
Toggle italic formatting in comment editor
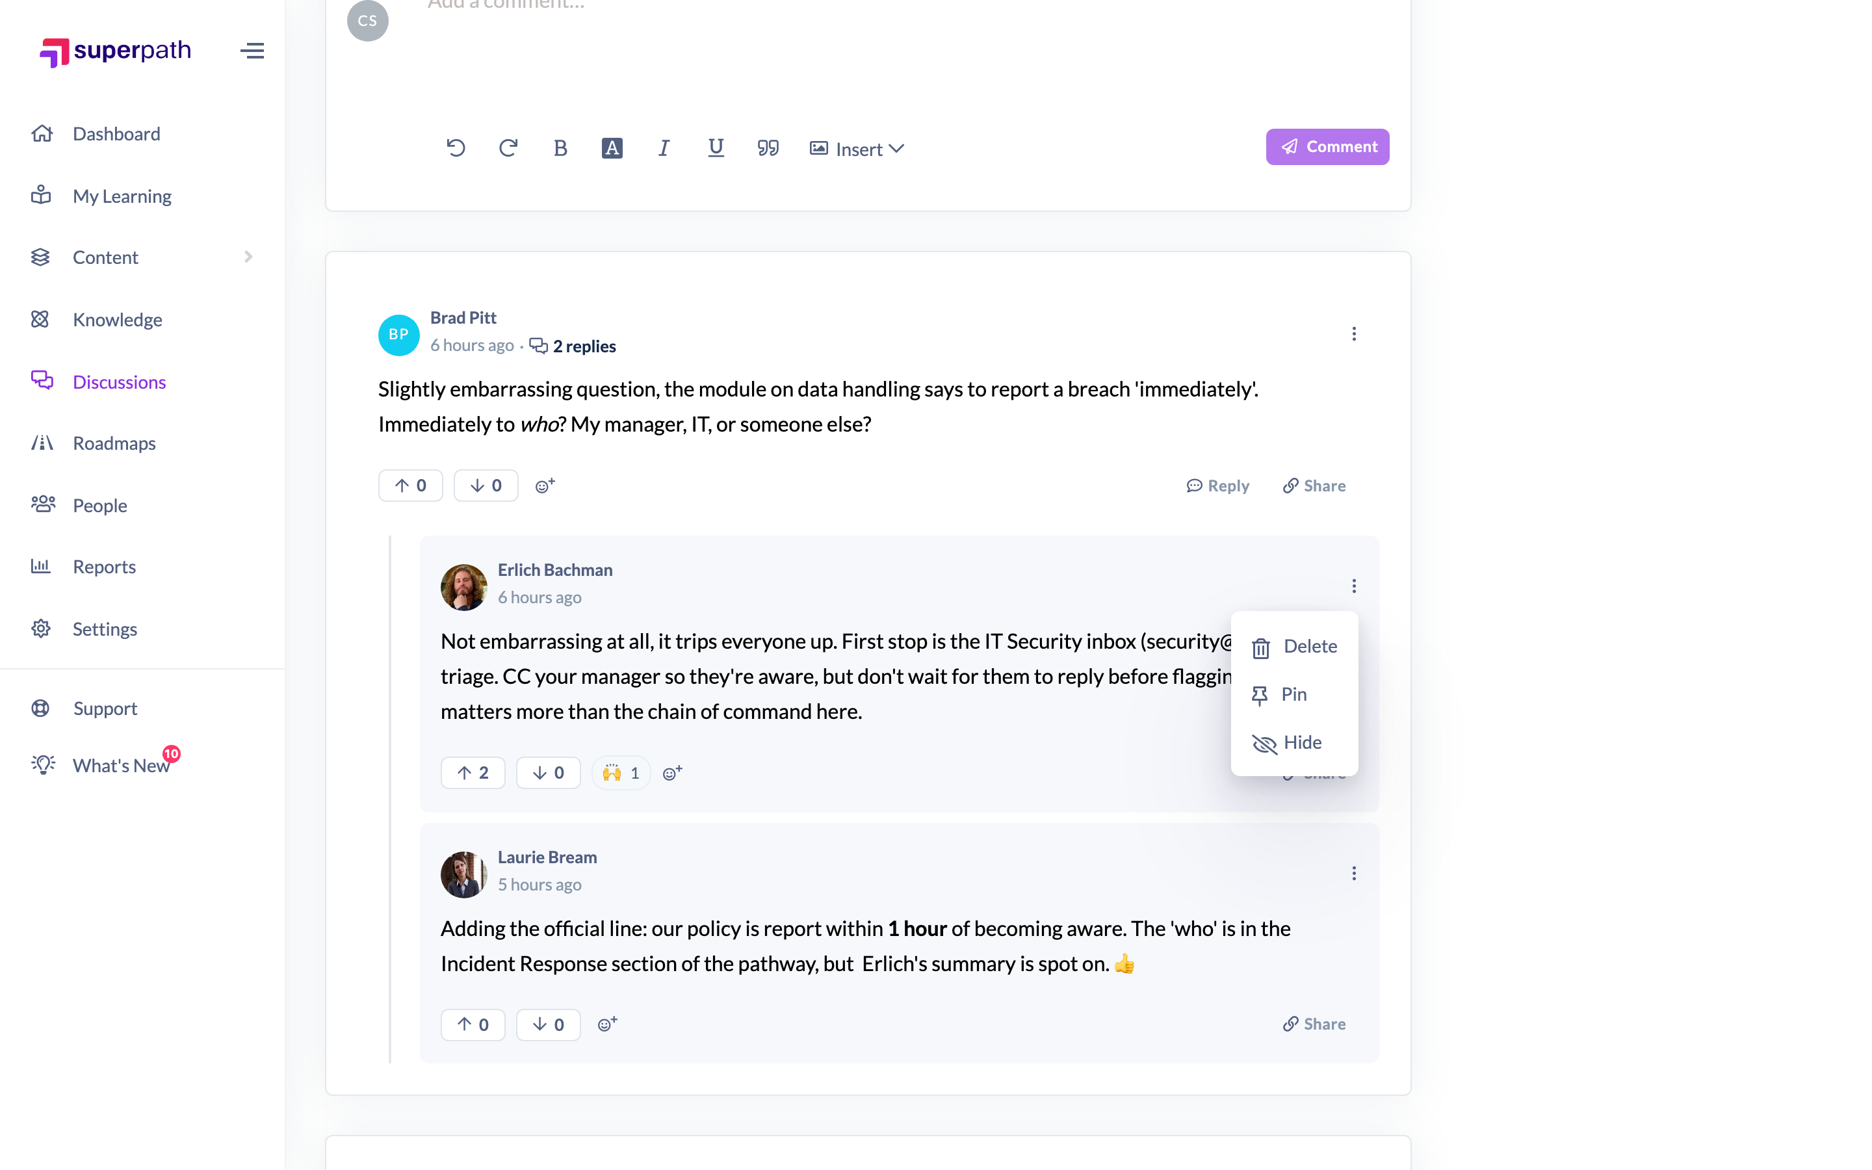pyautogui.click(x=664, y=148)
